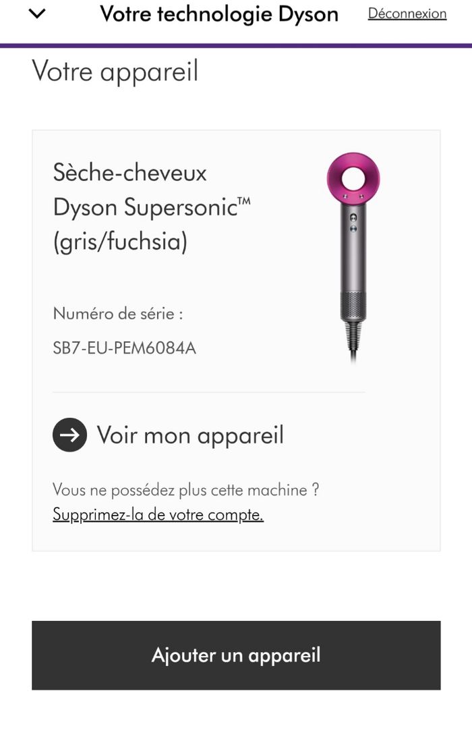This screenshot has height=733, width=472.
Task: Click the serial number SB7-EU-PEM6084A
Action: (125, 348)
